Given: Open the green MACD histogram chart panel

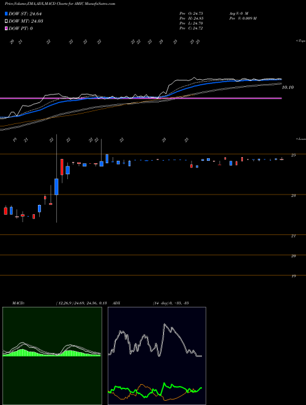Looking at the screenshot, I should point(52,356).
